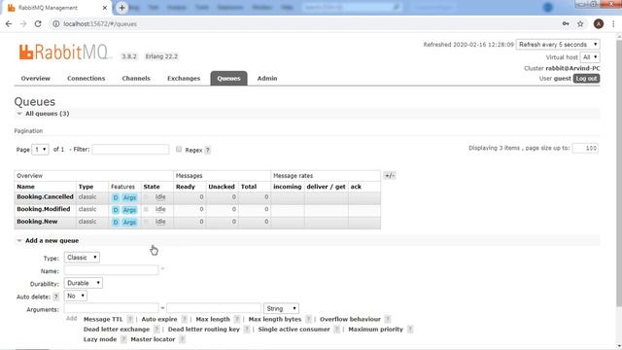This screenshot has height=350, width=622.
Task: Click the new queue Name field
Action: click(112, 270)
